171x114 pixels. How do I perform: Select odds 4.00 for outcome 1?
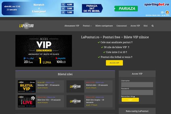[67, 5]
